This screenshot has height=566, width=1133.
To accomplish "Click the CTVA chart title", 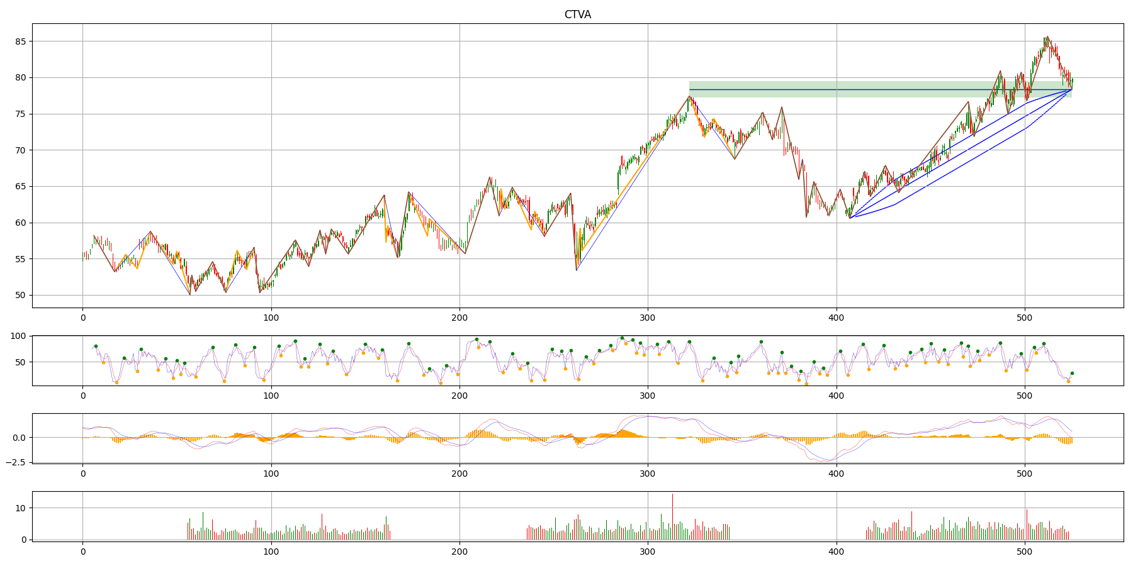I will 577,14.
